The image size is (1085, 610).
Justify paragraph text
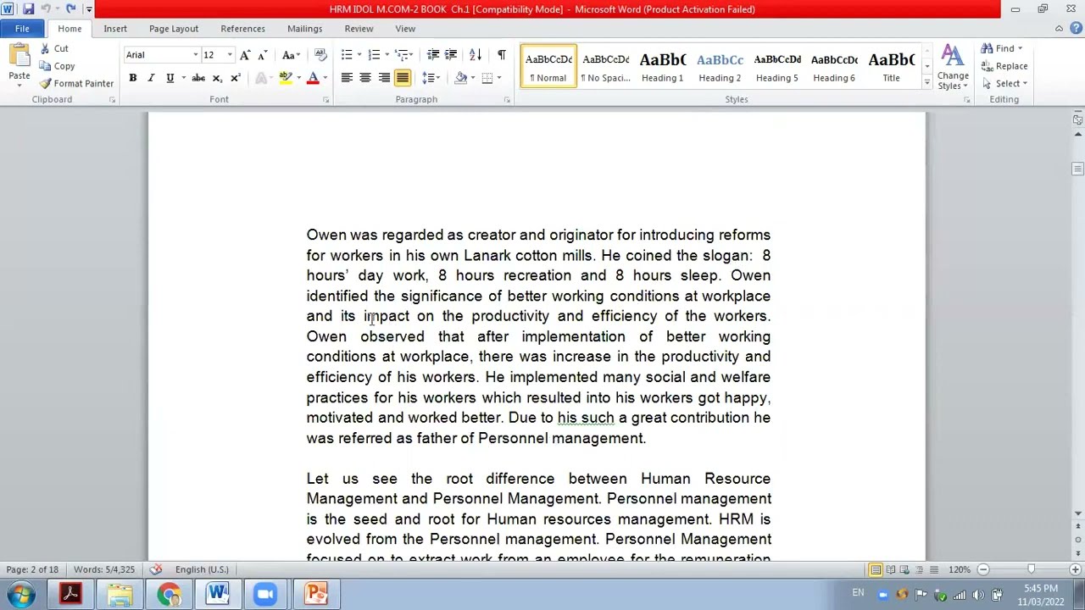(x=403, y=78)
